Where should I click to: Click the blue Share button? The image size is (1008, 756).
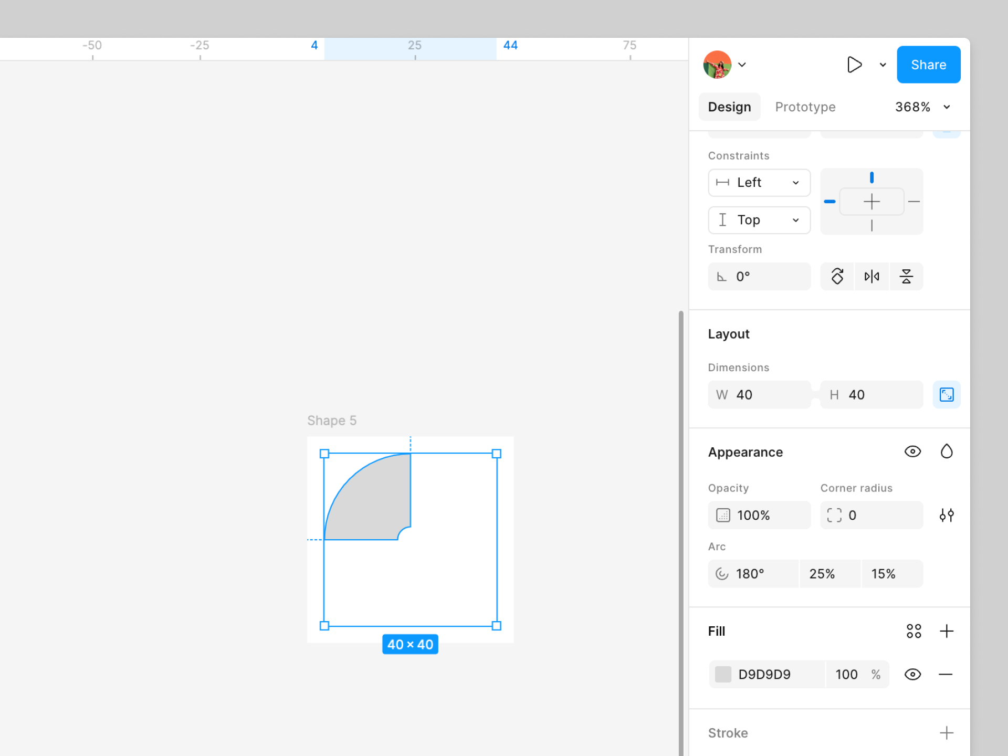[x=928, y=65]
